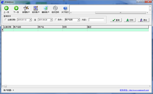
Task: Minimize the 伊特密码本 window
Action: point(138,2)
